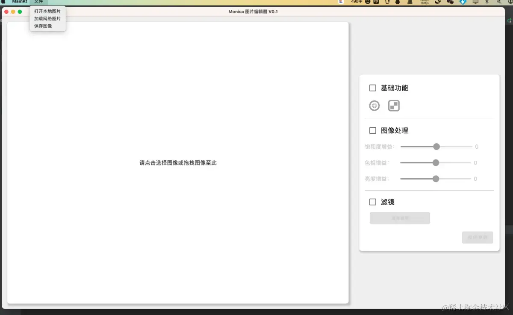Viewport: 513px width, 315px height.
Task: Choose 打开本地图片 from the file menu
Action: [47, 12]
